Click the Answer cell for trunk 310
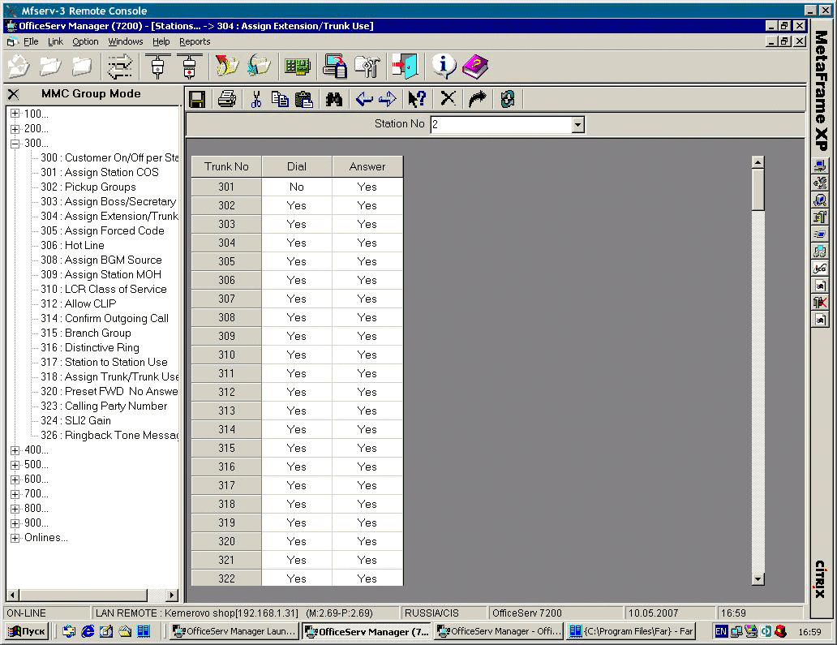The width and height of the screenshot is (837, 645). (x=367, y=355)
